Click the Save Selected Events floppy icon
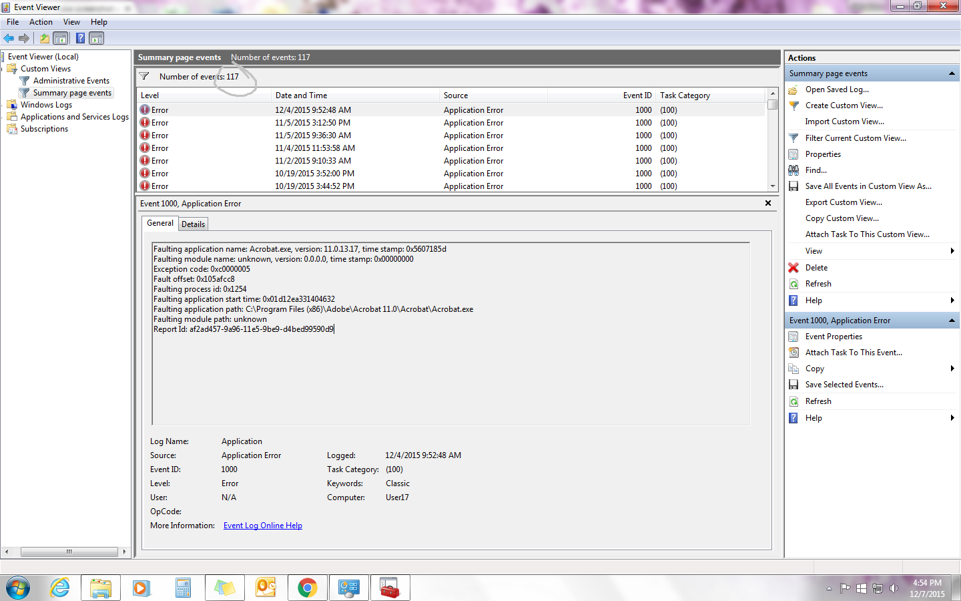This screenshot has height=601, width=961. pos(793,385)
